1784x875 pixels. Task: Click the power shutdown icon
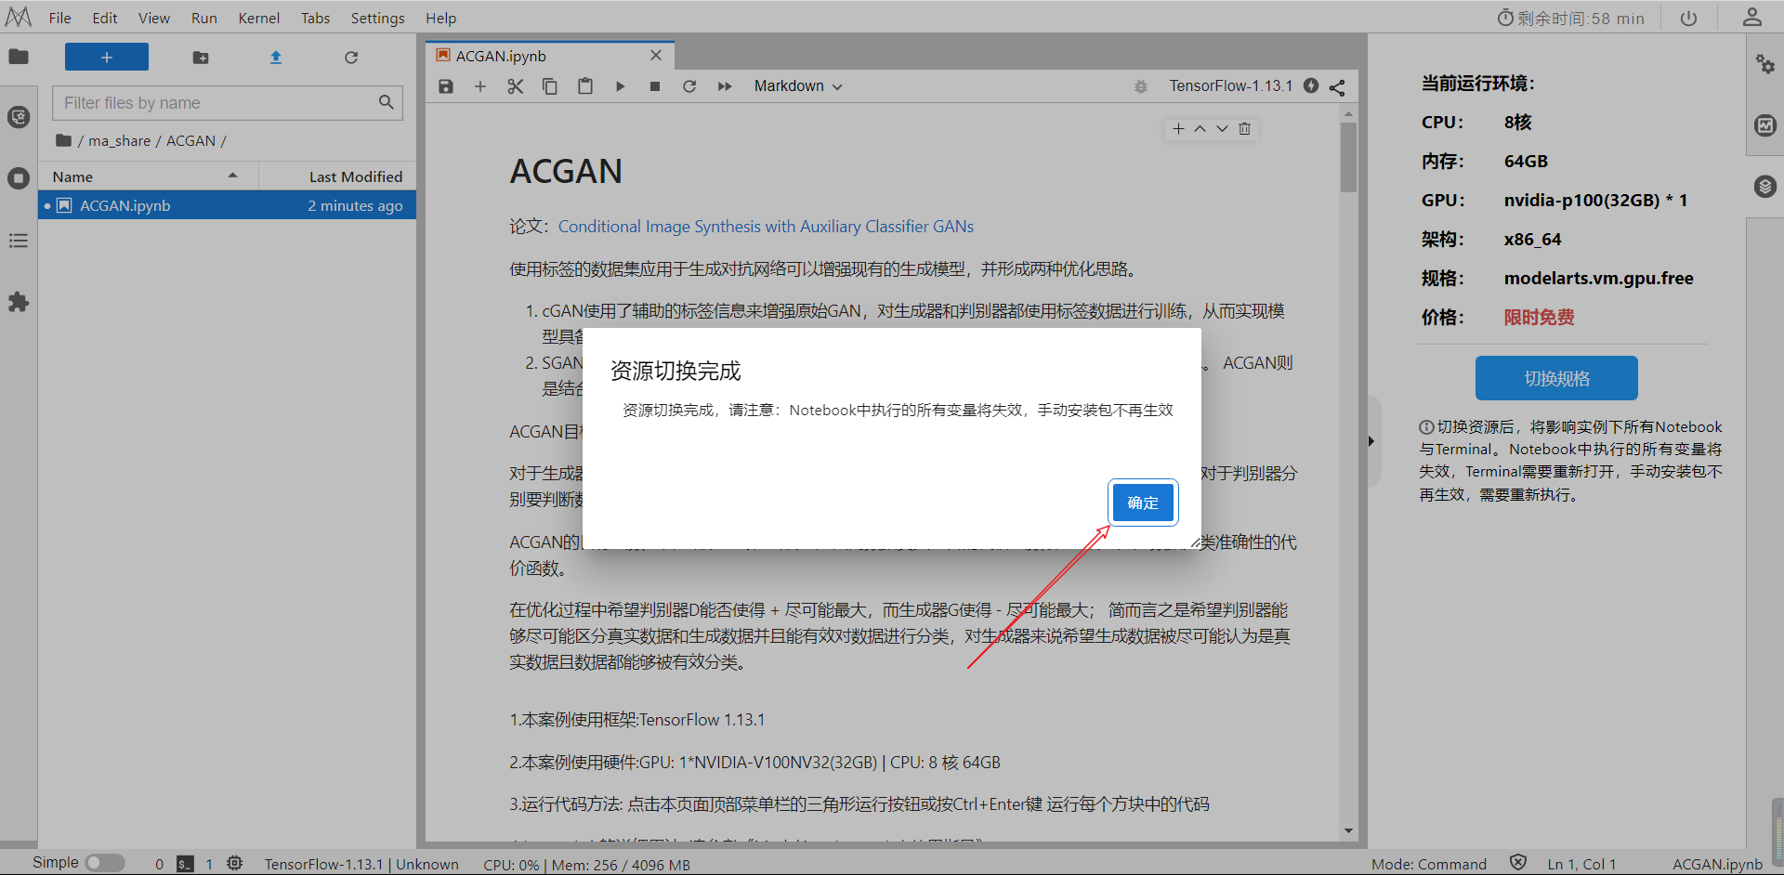[x=1689, y=18]
